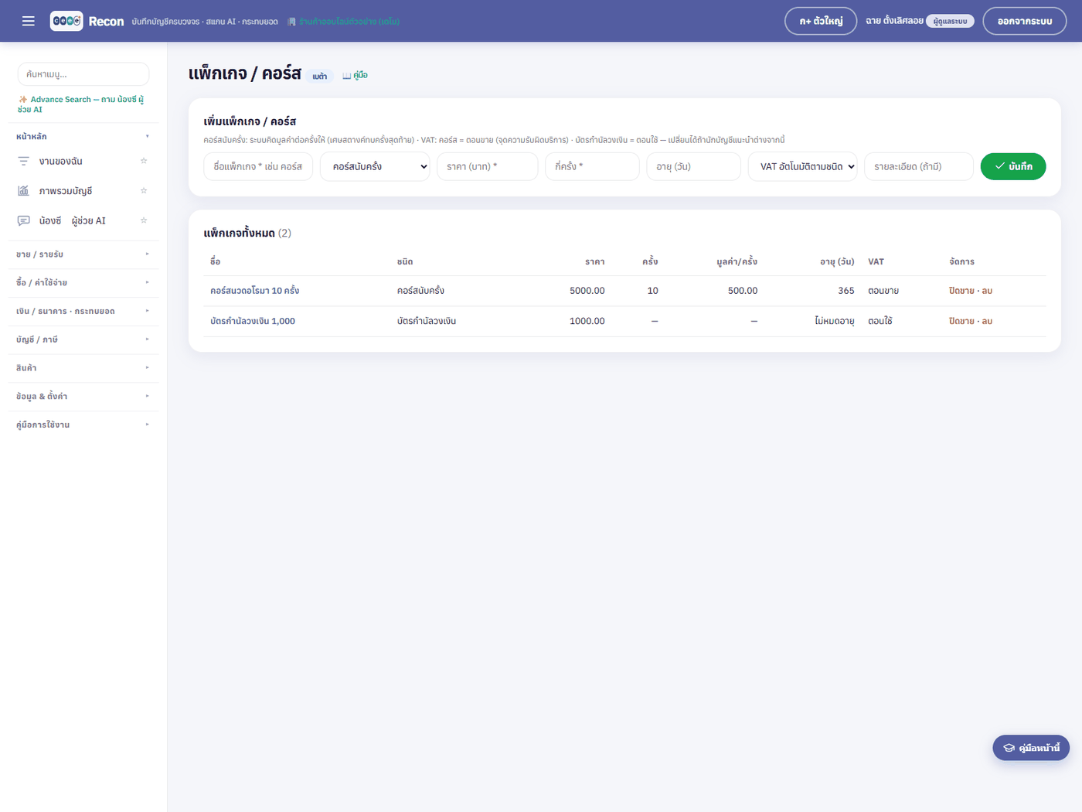Expand the ข้อมูล & ตั้งค่า section
Image resolution: width=1082 pixels, height=812 pixels.
[83, 396]
